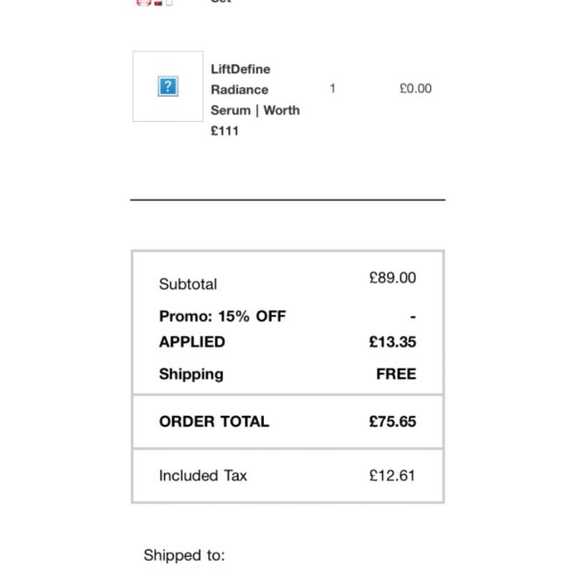Viewport: 576px width, 576px height.
Task: Open the LiftDefine Radiance Serum product name
Action: (x=254, y=100)
